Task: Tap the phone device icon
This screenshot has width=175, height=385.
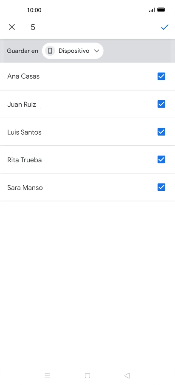Action: [x=50, y=51]
